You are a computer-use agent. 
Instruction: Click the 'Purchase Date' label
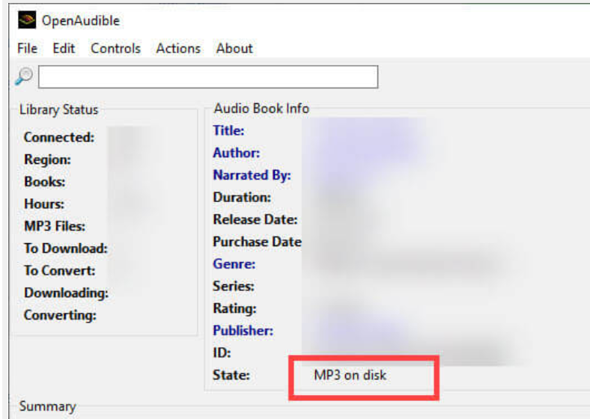point(257,242)
